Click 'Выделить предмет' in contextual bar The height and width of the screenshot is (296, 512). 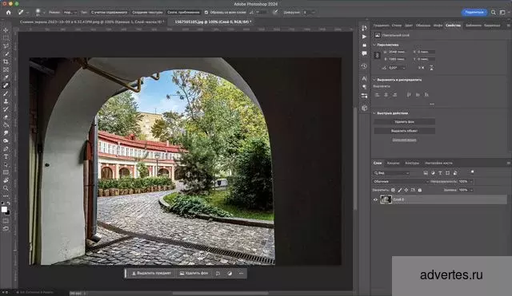[x=151, y=273]
